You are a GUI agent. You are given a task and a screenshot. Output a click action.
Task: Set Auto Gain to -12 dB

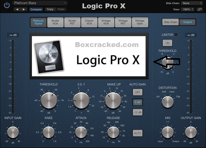138,112
